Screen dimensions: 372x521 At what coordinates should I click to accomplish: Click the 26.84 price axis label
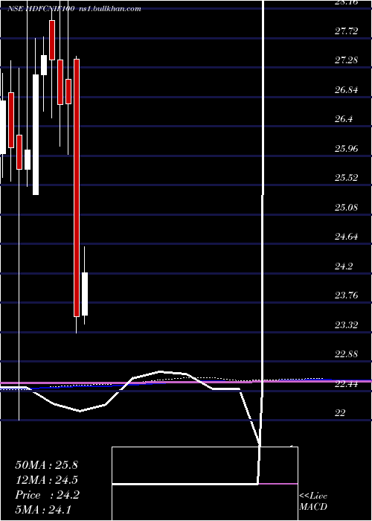(347, 90)
